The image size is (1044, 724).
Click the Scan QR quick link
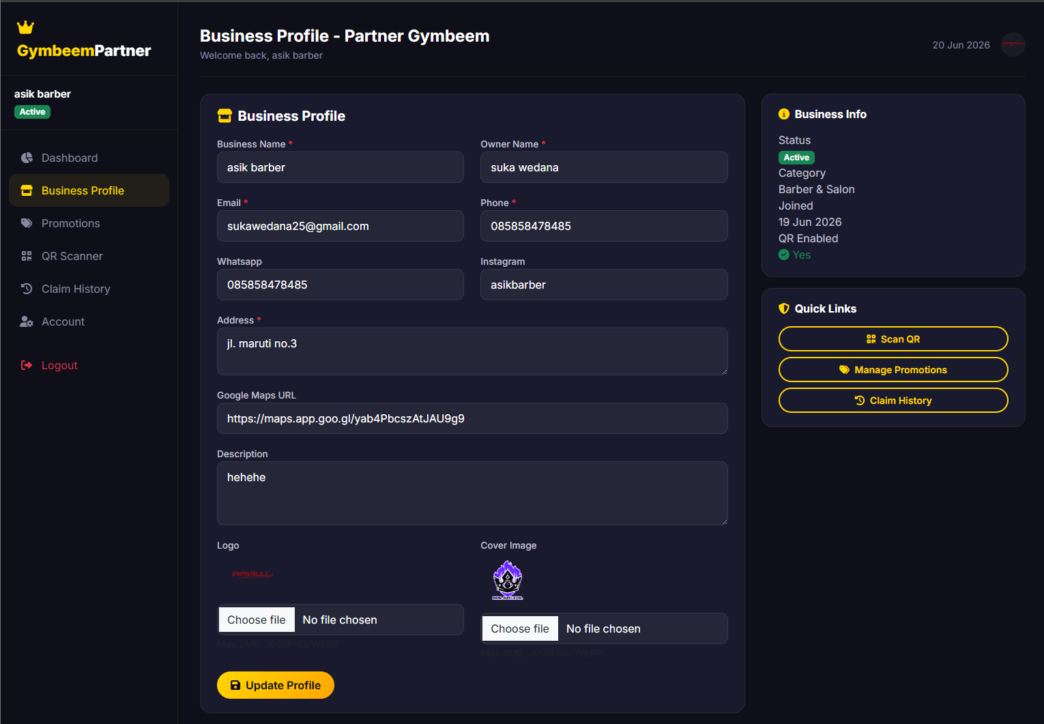[x=893, y=339]
